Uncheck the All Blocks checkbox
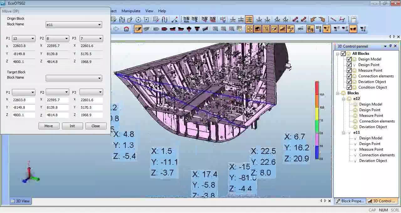The height and width of the screenshot is (213, 401). pos(343,54)
